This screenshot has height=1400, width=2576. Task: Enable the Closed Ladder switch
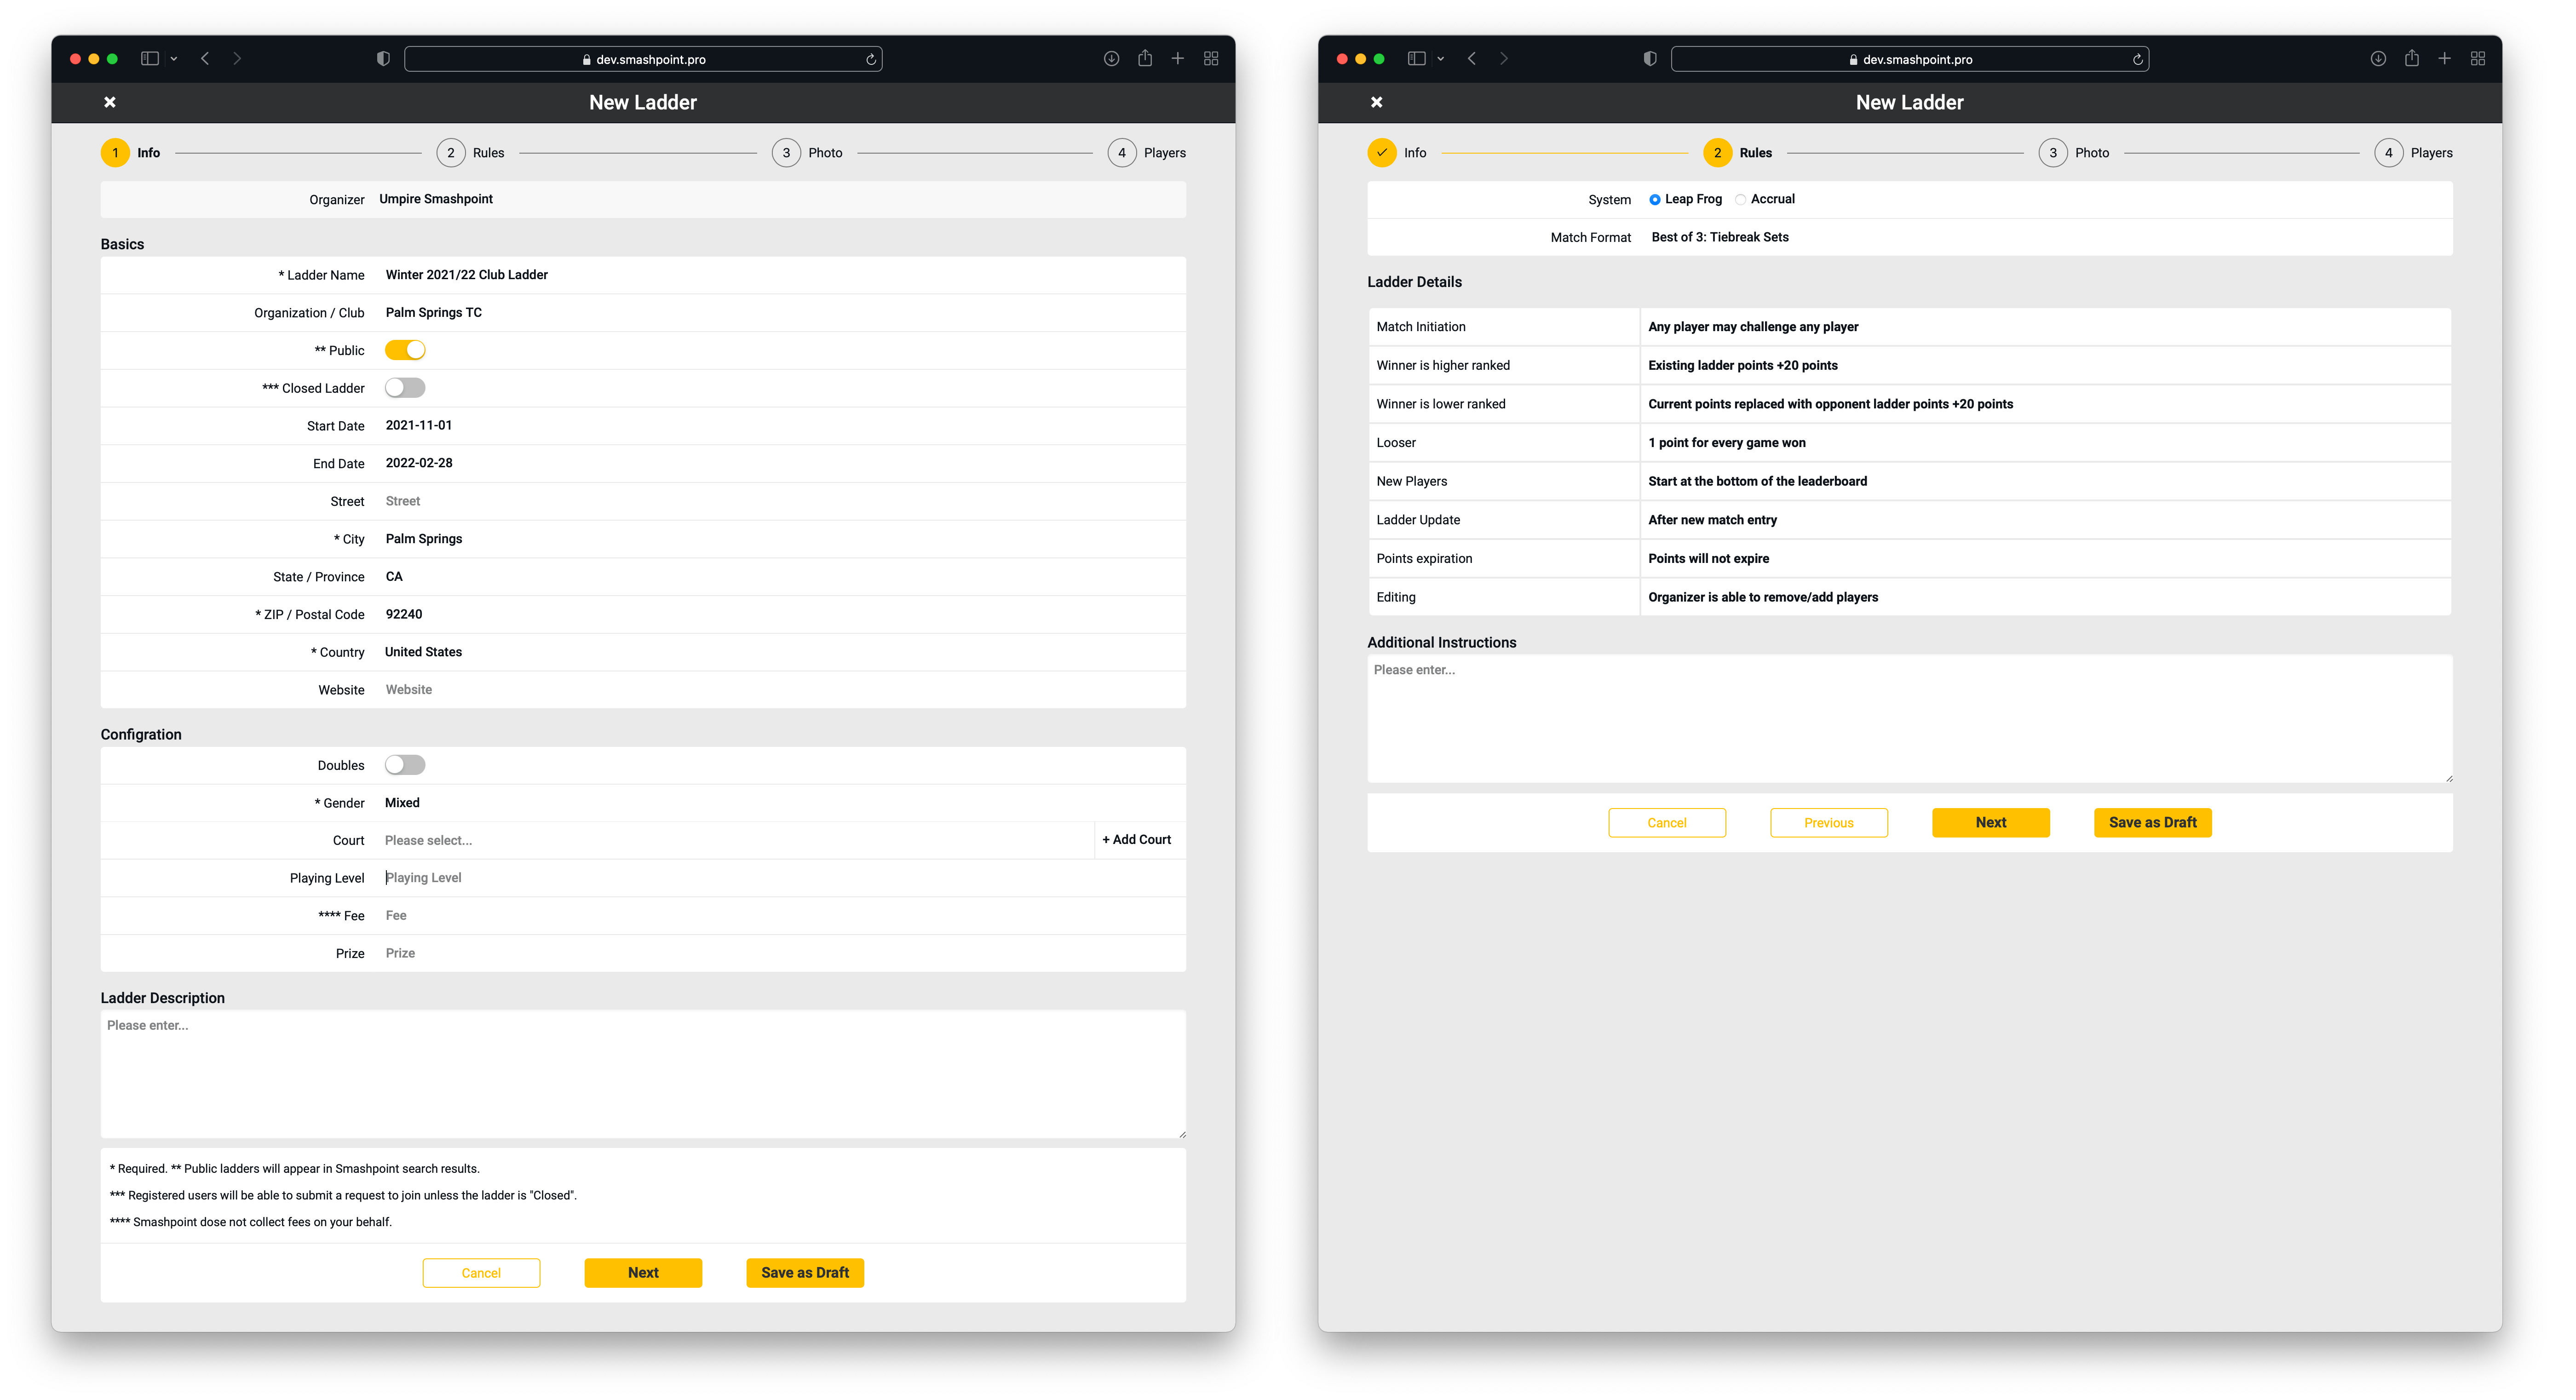(x=405, y=388)
